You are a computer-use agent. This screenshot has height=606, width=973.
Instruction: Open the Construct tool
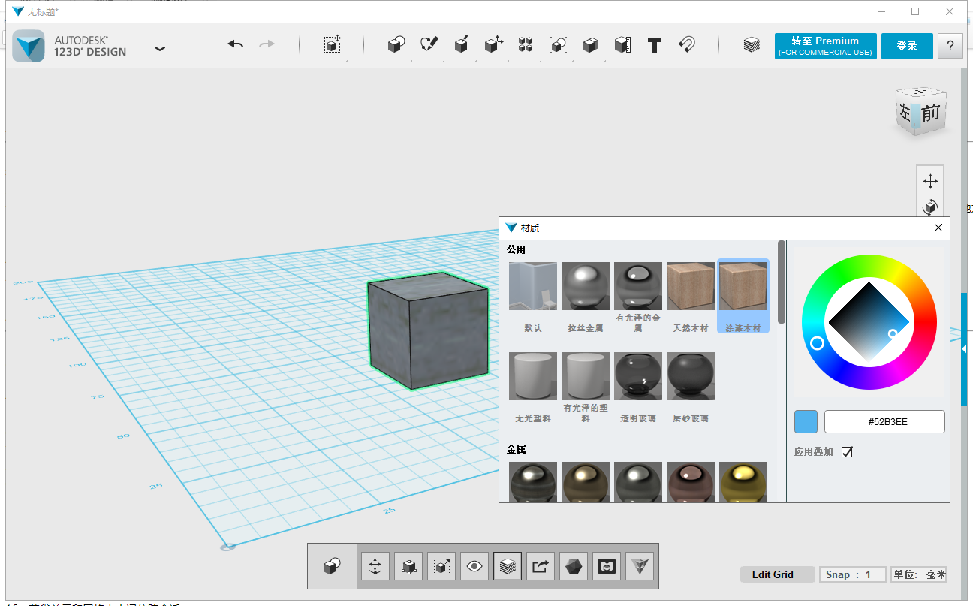pos(461,45)
